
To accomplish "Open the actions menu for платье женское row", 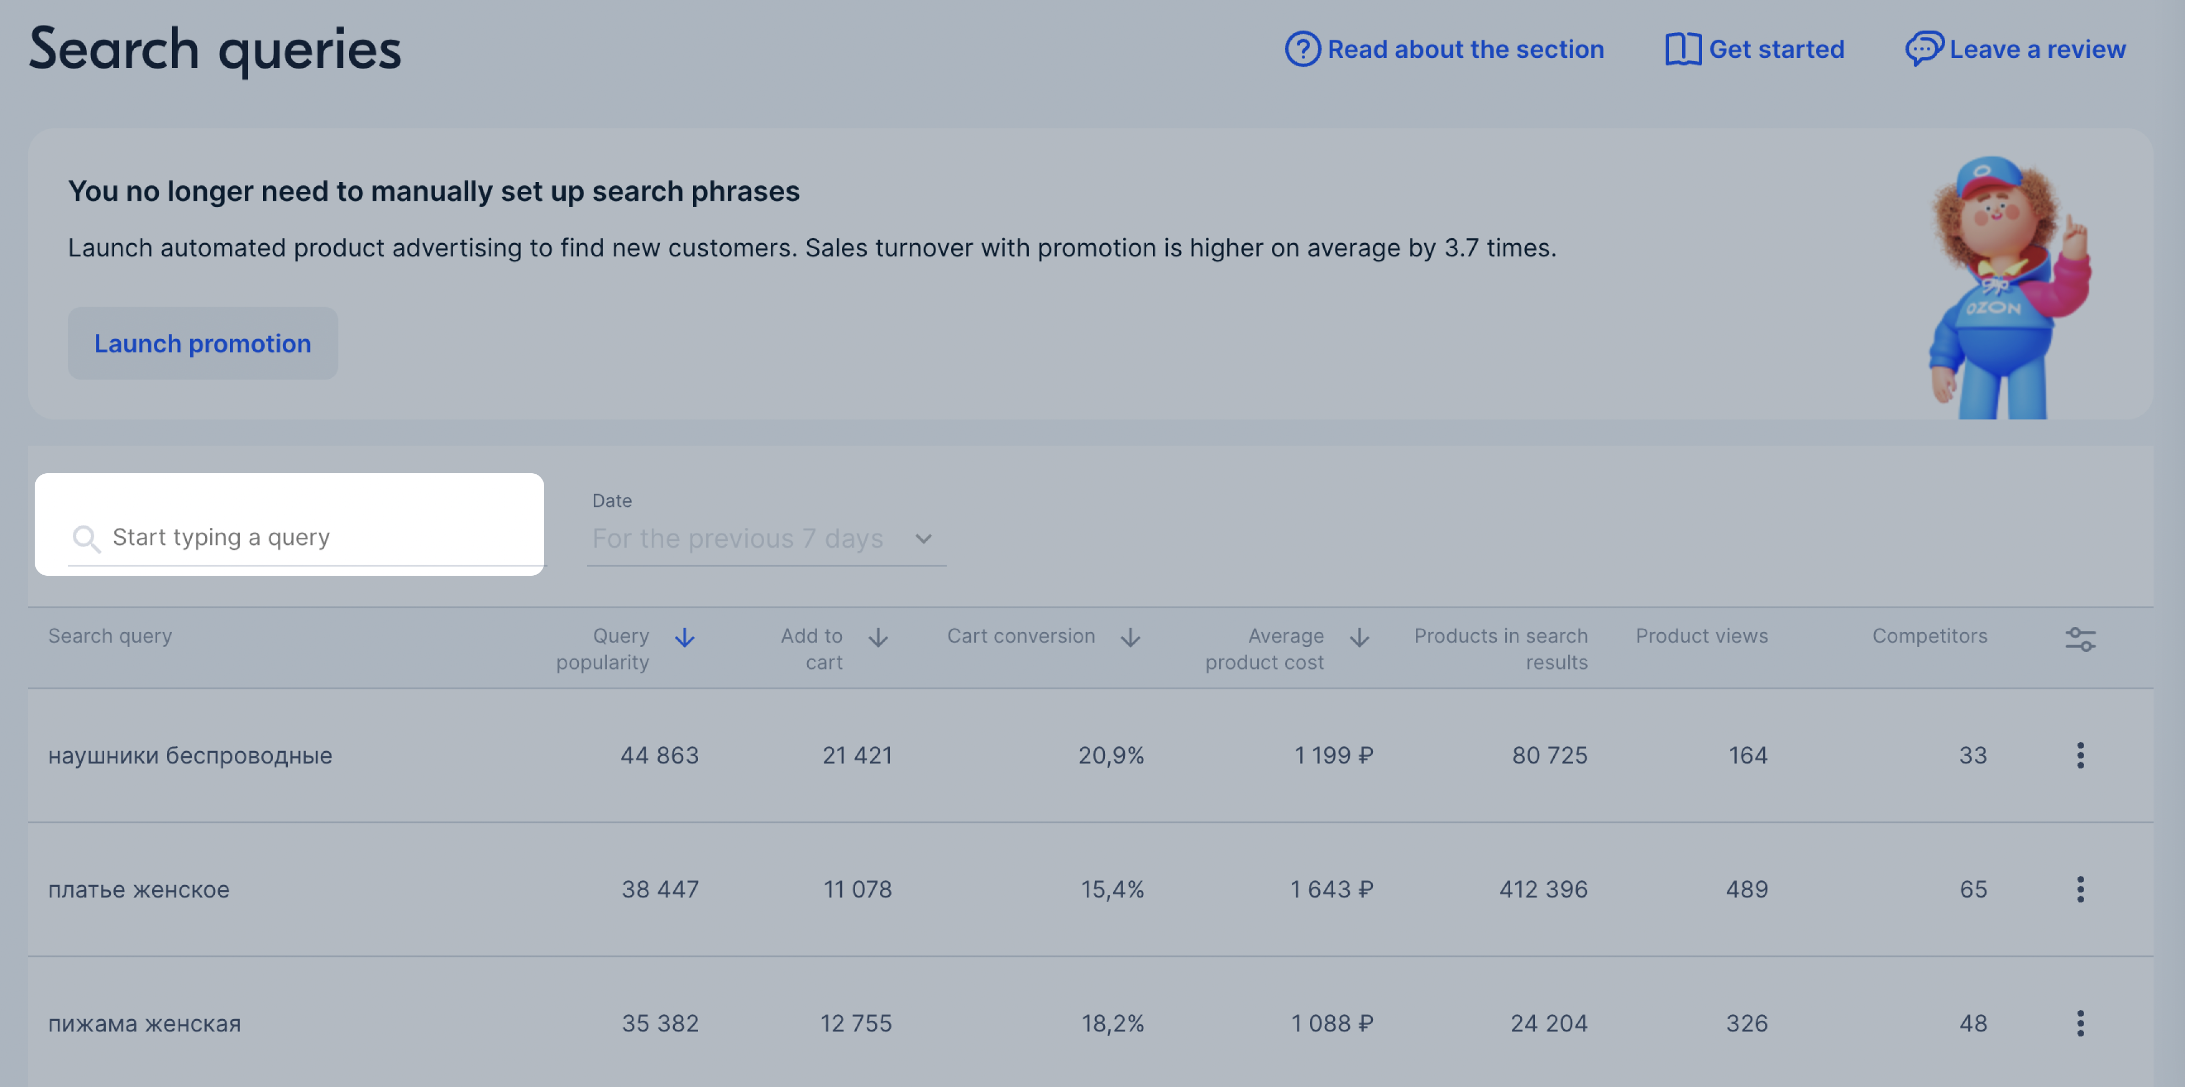I will coord(2080,888).
